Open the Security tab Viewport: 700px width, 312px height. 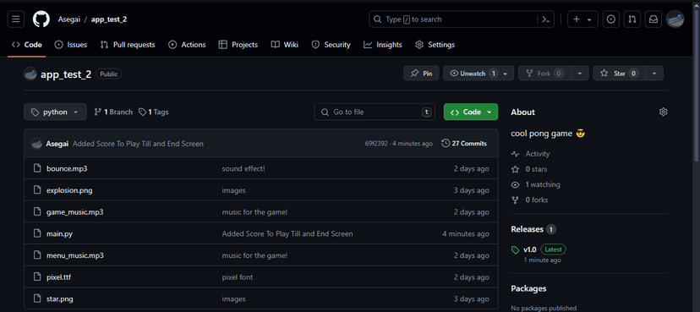click(x=331, y=45)
